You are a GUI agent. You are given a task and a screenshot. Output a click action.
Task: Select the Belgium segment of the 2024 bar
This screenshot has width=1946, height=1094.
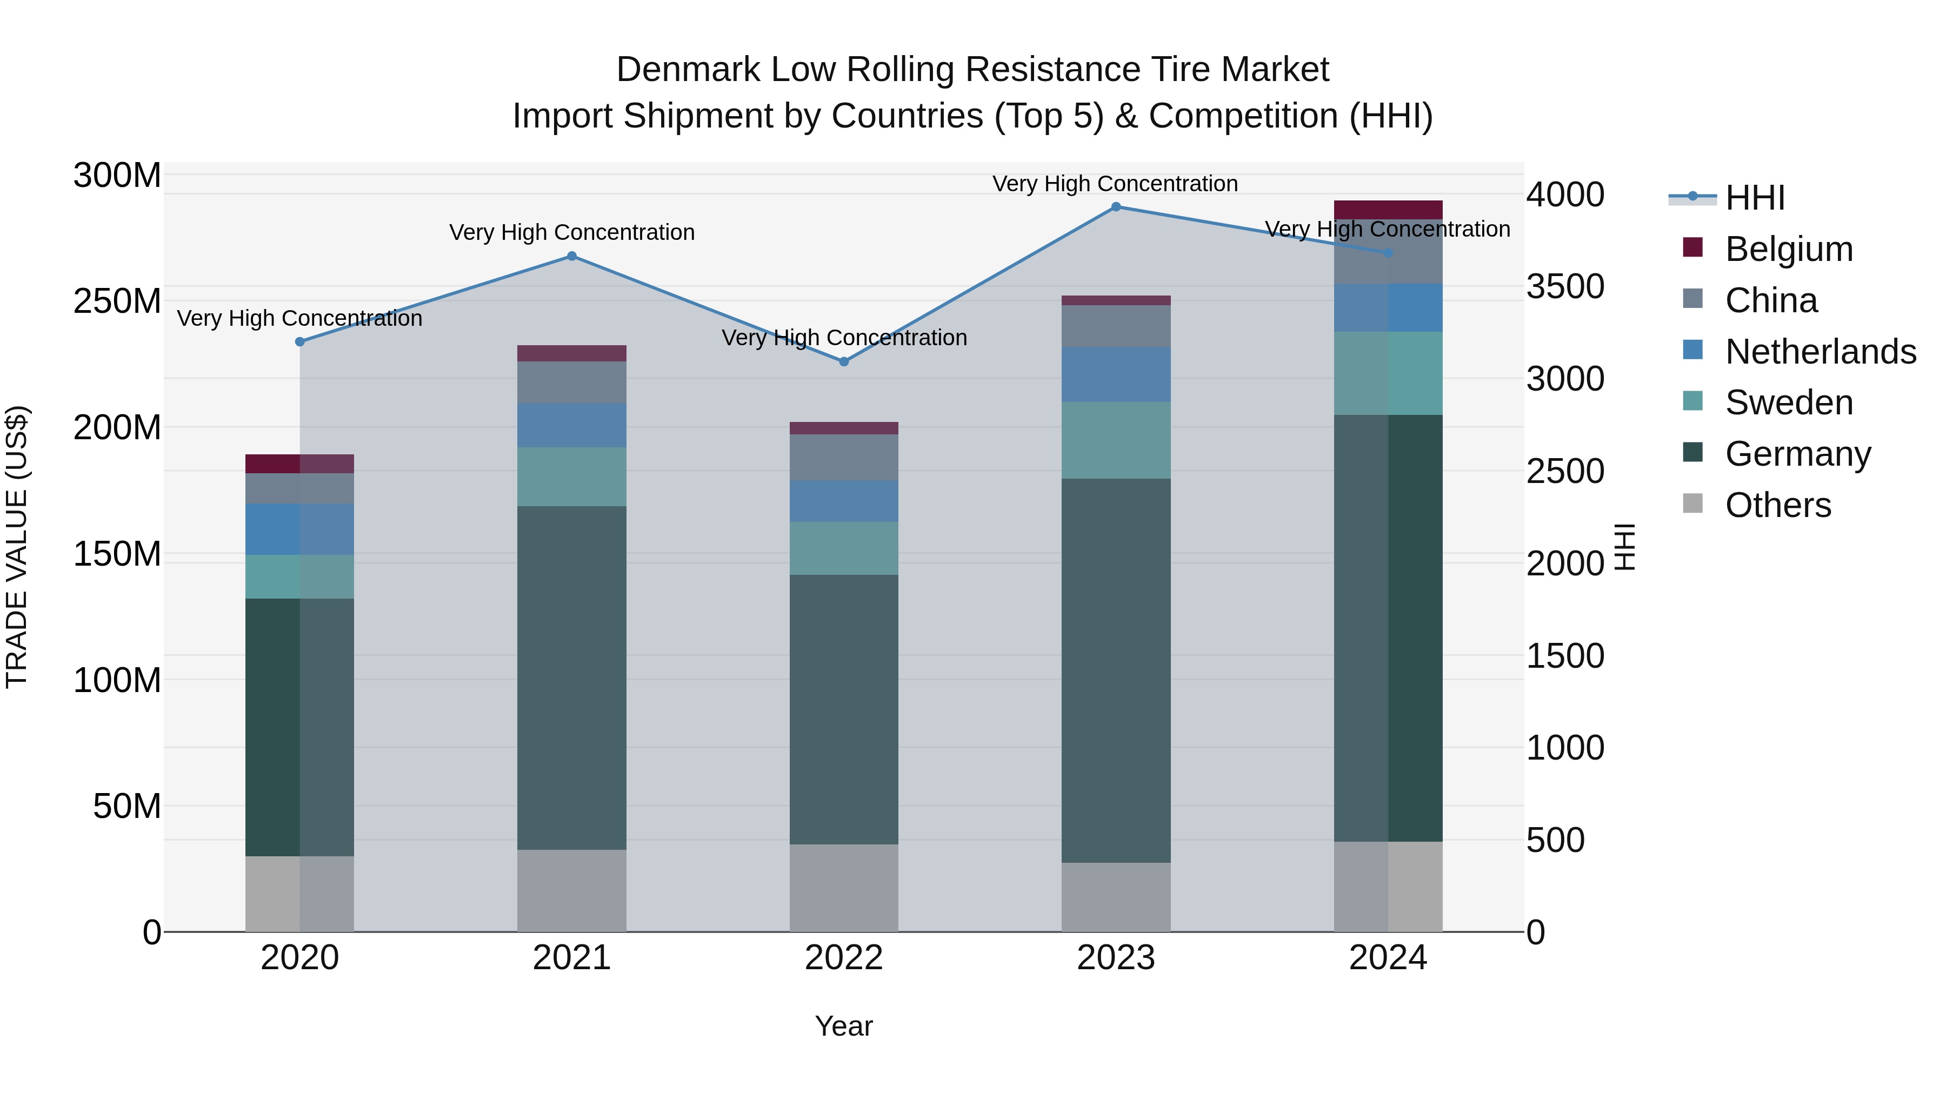point(1389,210)
